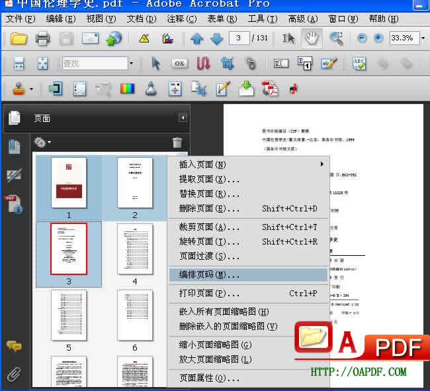Open the zoom percentage dropdown arrow
The image size is (430, 391).
click(423, 38)
